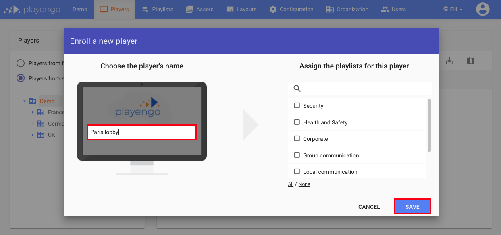Click the player name input field

pos(141,132)
